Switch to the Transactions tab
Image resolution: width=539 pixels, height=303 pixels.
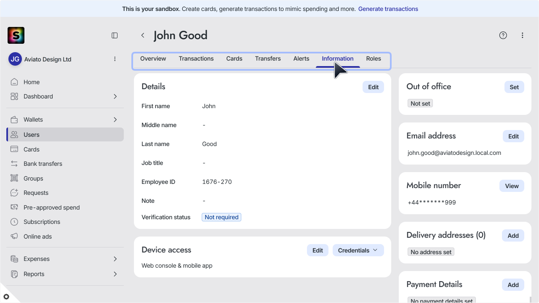196,58
